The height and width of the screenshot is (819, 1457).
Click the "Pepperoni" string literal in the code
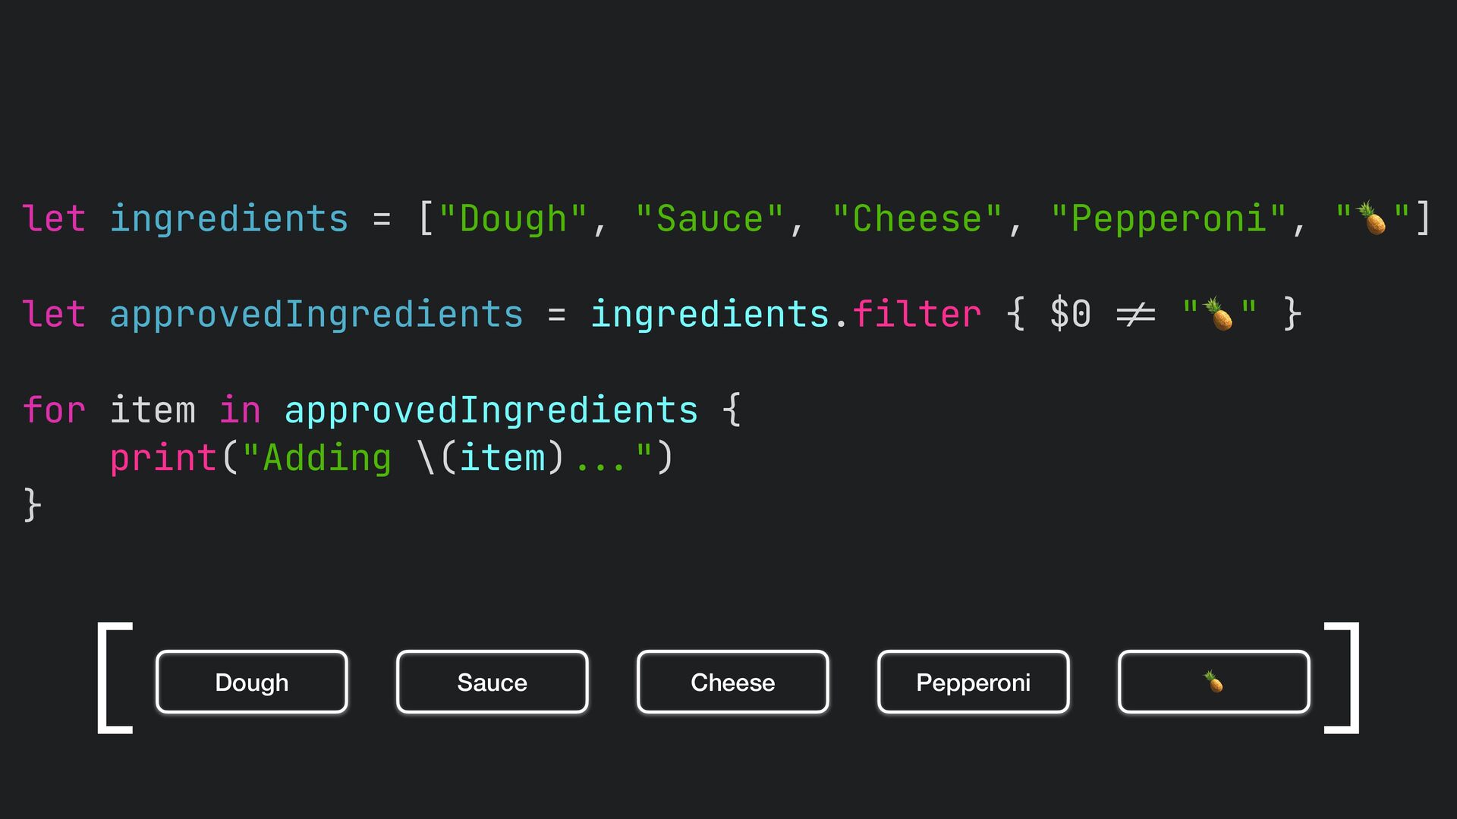click(x=1169, y=218)
